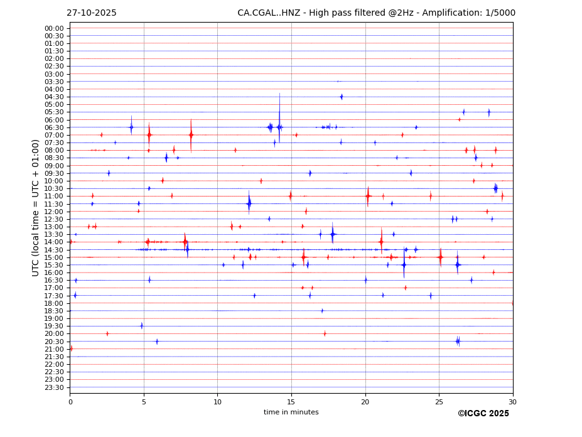582x437 pixels.
Task: Click the blue spike on the 19:30 trace
Action: 142,326
